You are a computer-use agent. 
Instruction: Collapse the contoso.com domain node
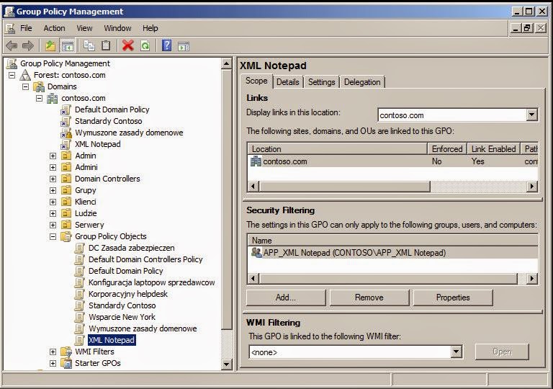click(x=39, y=98)
